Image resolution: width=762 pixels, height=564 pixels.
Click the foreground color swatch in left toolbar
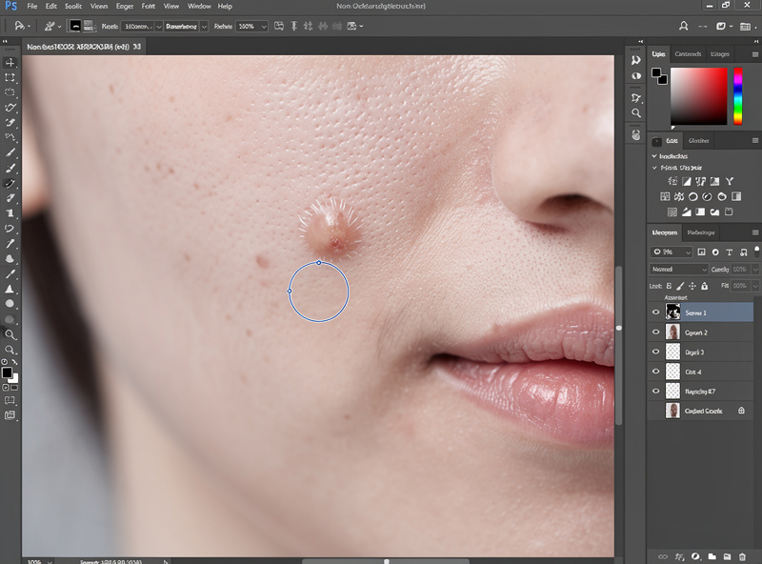[7, 373]
